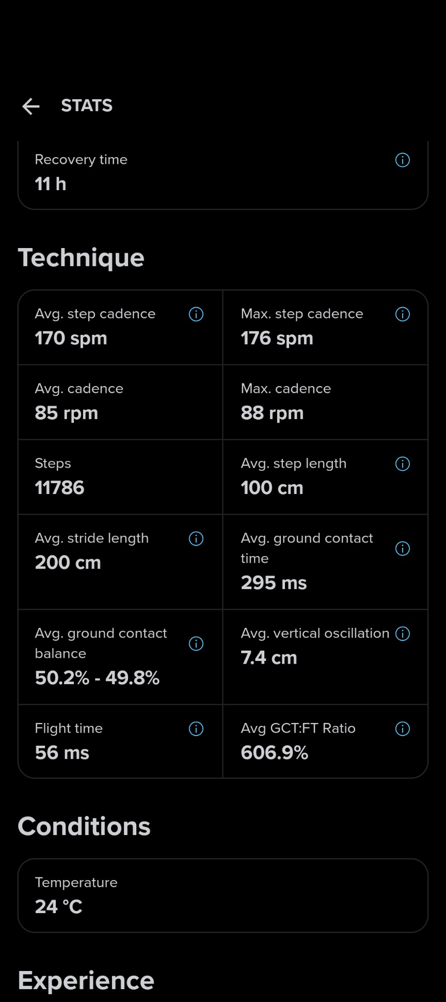Tap the Temperature 24 °C card
The image size is (446, 1002).
[x=223, y=896]
